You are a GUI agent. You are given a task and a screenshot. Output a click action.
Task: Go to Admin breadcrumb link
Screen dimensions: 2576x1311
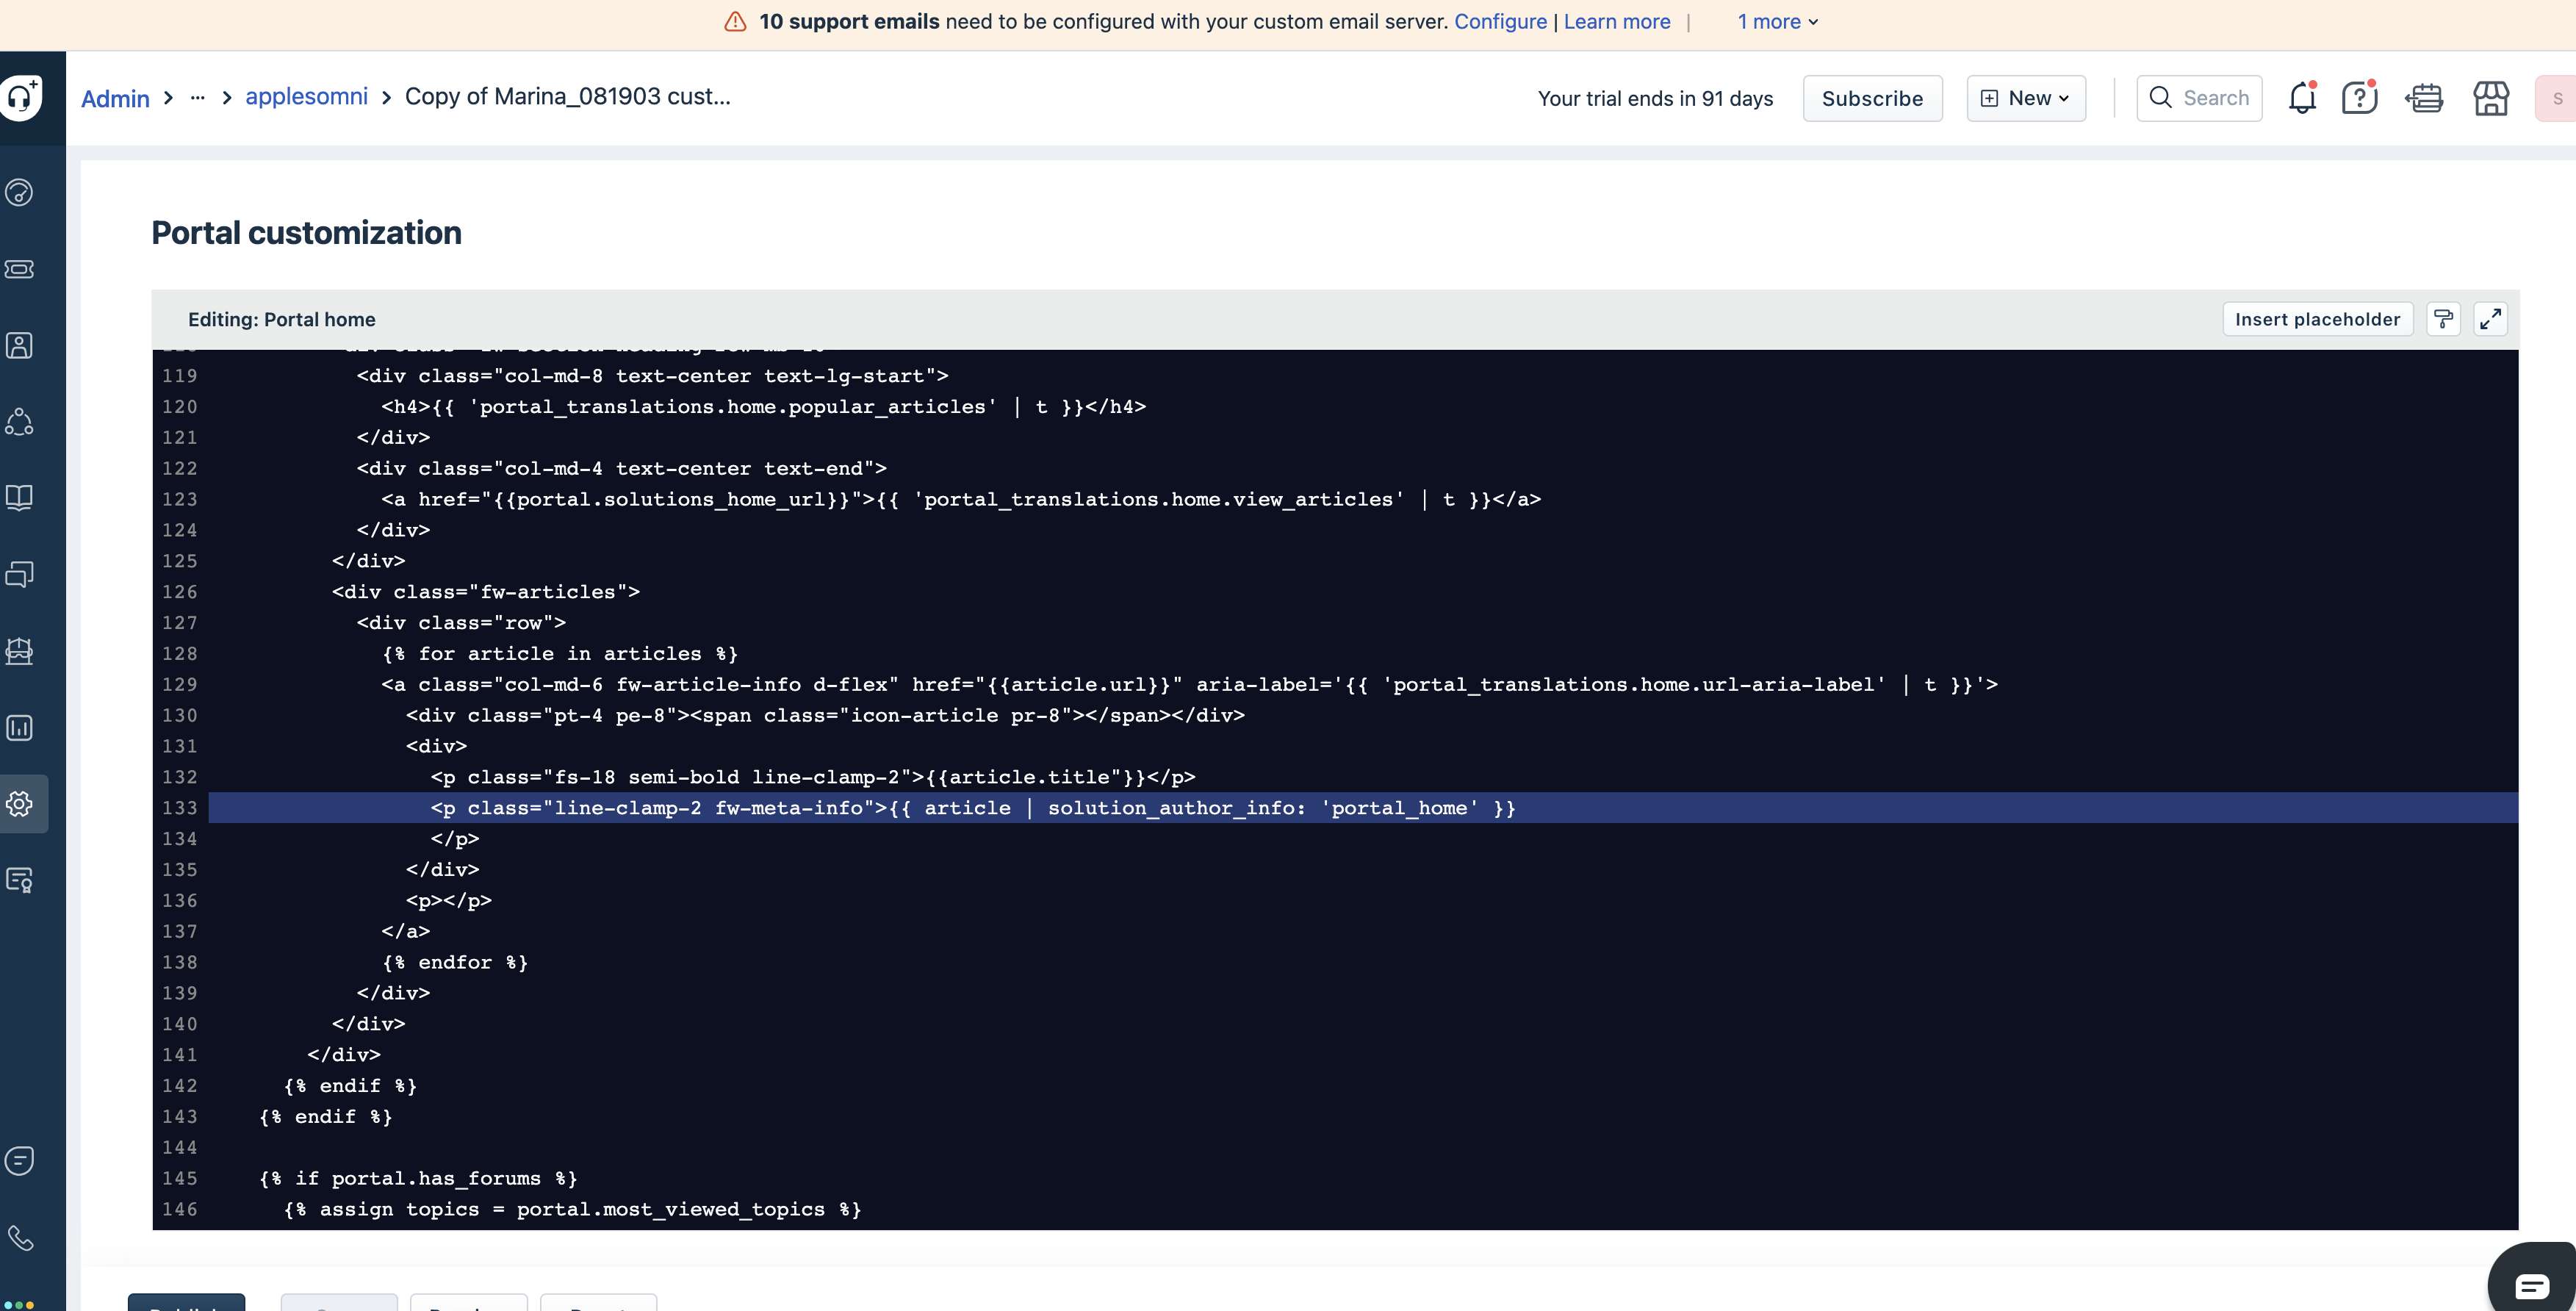115,98
